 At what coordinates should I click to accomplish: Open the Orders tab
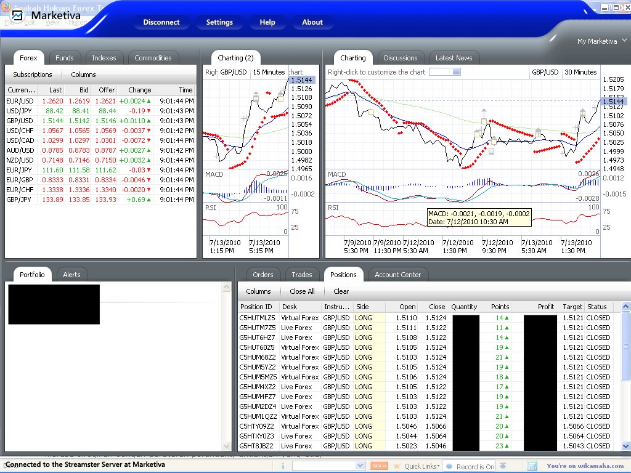[263, 275]
